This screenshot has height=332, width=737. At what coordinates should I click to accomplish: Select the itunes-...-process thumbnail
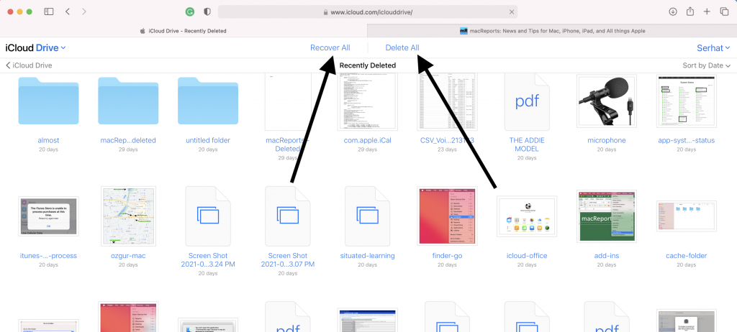click(x=48, y=216)
